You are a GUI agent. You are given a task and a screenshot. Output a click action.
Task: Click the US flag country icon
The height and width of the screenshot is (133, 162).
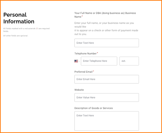pos(76,61)
